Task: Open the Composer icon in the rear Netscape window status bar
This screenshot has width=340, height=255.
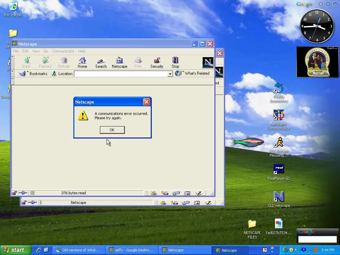Action: [x=208, y=203]
